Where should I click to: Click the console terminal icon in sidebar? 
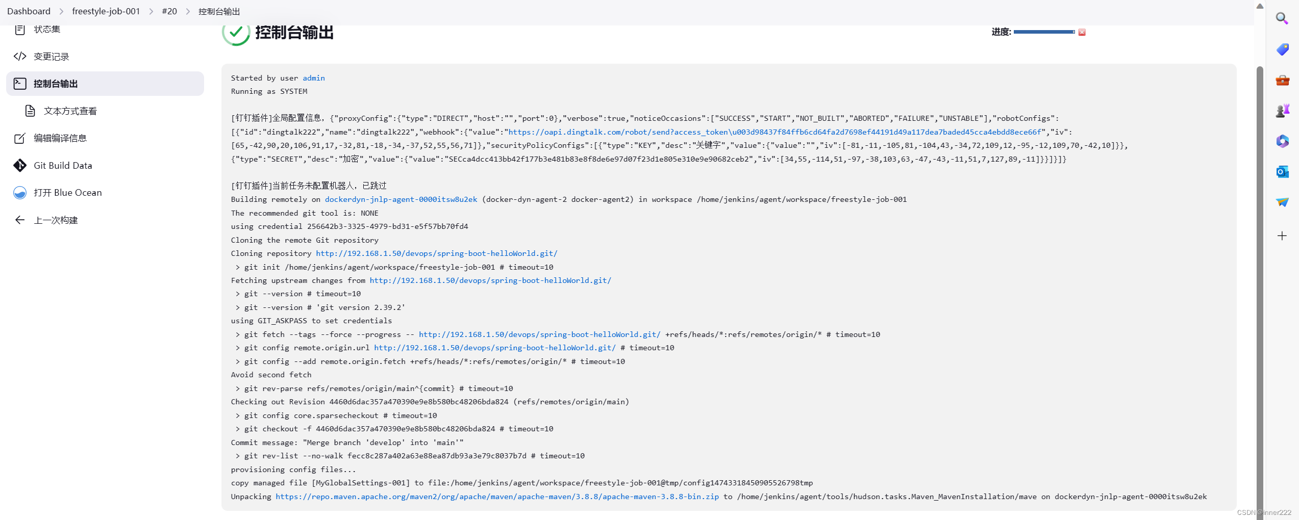click(20, 84)
